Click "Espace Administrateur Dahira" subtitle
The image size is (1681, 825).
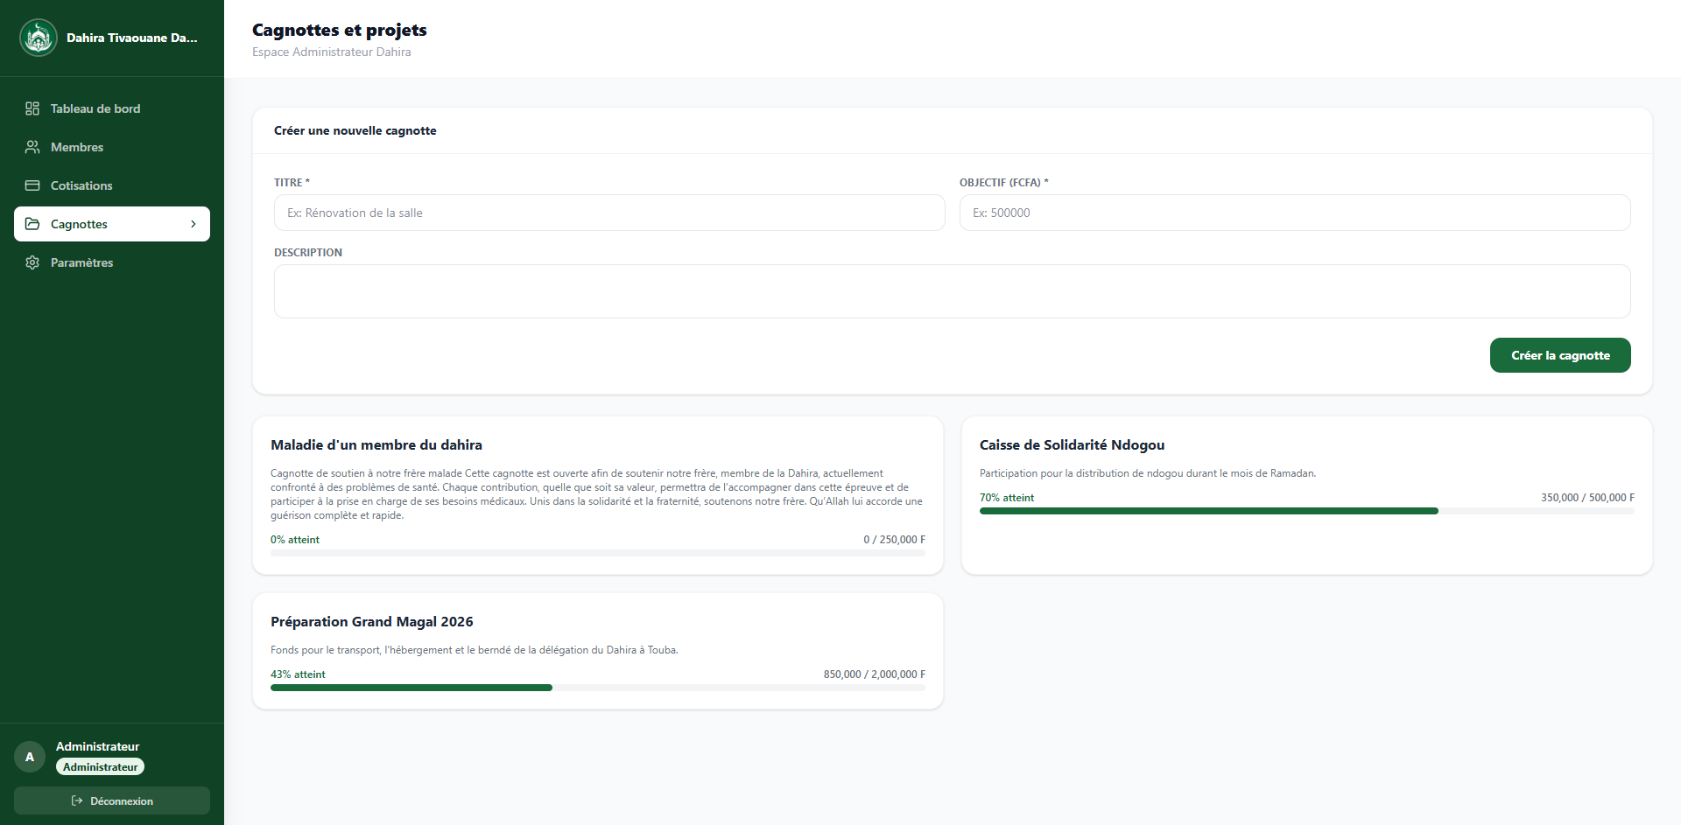tap(332, 52)
